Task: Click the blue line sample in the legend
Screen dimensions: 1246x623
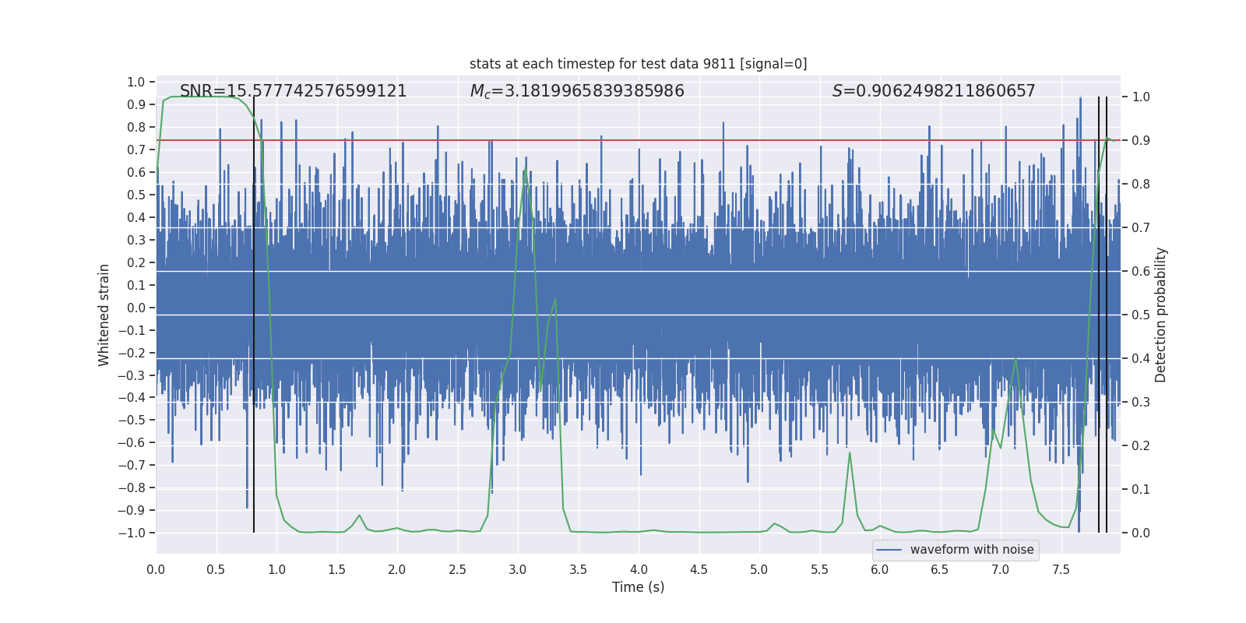Action: point(889,550)
